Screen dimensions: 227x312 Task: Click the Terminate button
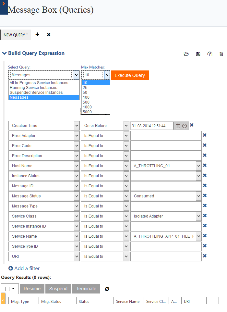(x=86, y=289)
